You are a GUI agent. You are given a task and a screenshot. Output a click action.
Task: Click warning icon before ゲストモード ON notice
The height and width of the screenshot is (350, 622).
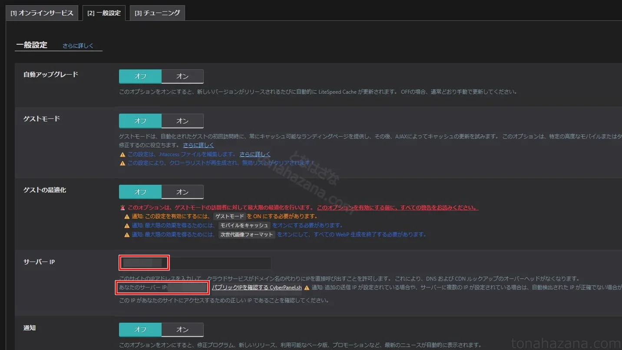coord(127,216)
